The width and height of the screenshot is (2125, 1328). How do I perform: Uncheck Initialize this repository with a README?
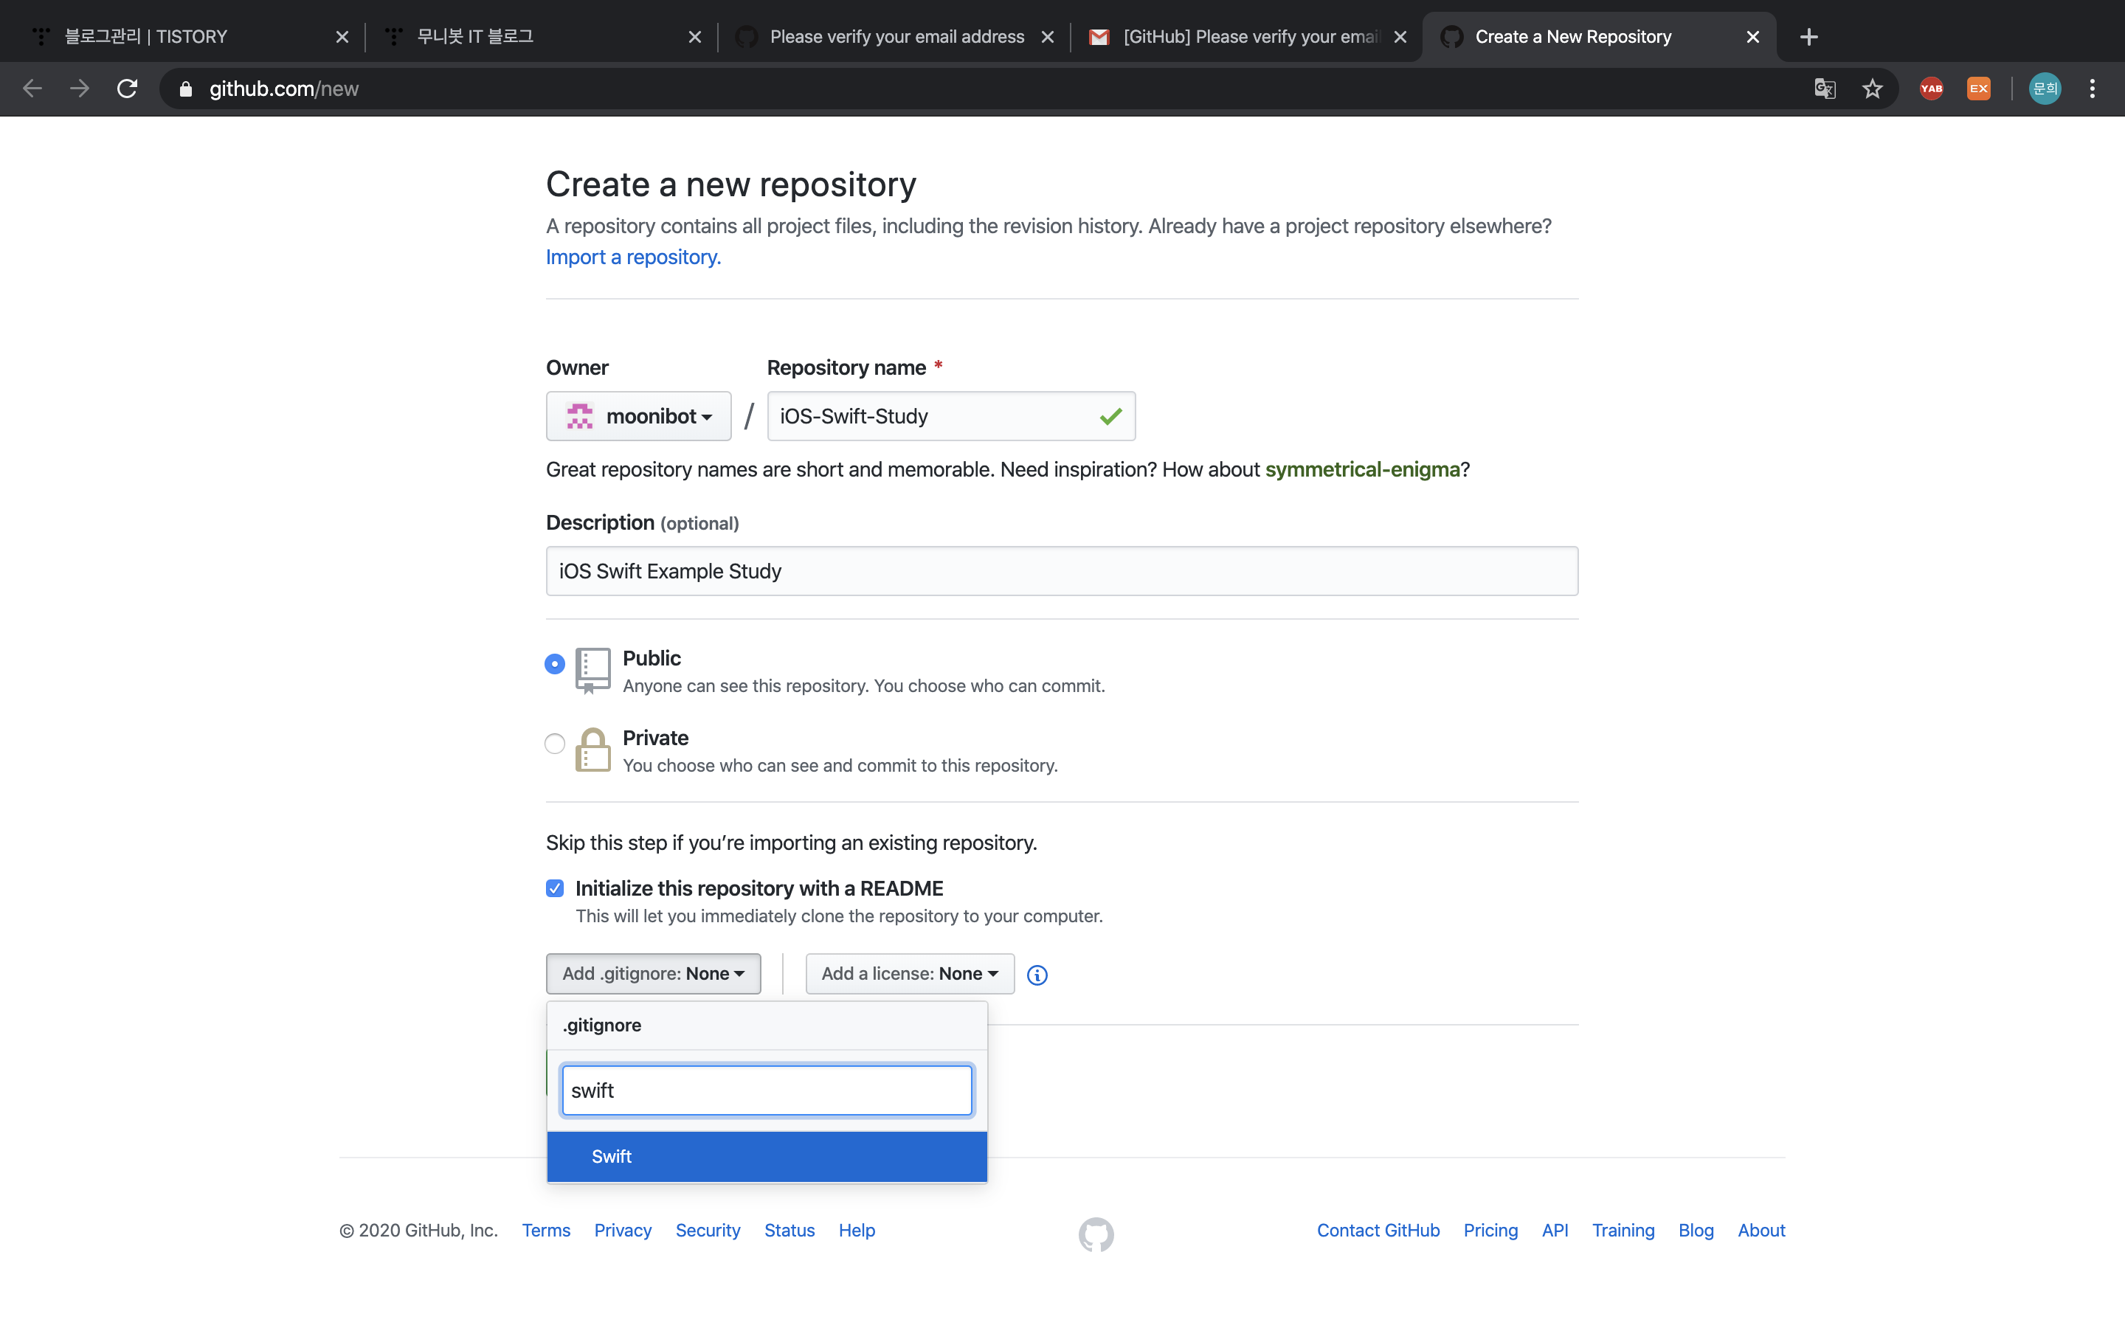click(554, 888)
